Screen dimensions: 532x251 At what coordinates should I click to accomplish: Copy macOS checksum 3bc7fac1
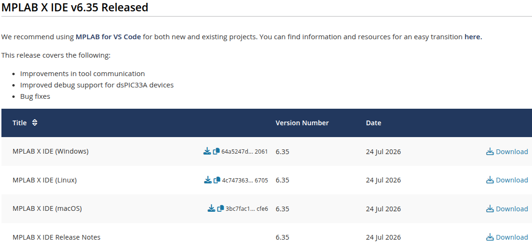click(221, 208)
